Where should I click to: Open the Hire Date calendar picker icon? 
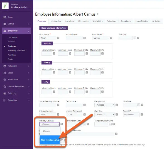click(x=139, y=105)
